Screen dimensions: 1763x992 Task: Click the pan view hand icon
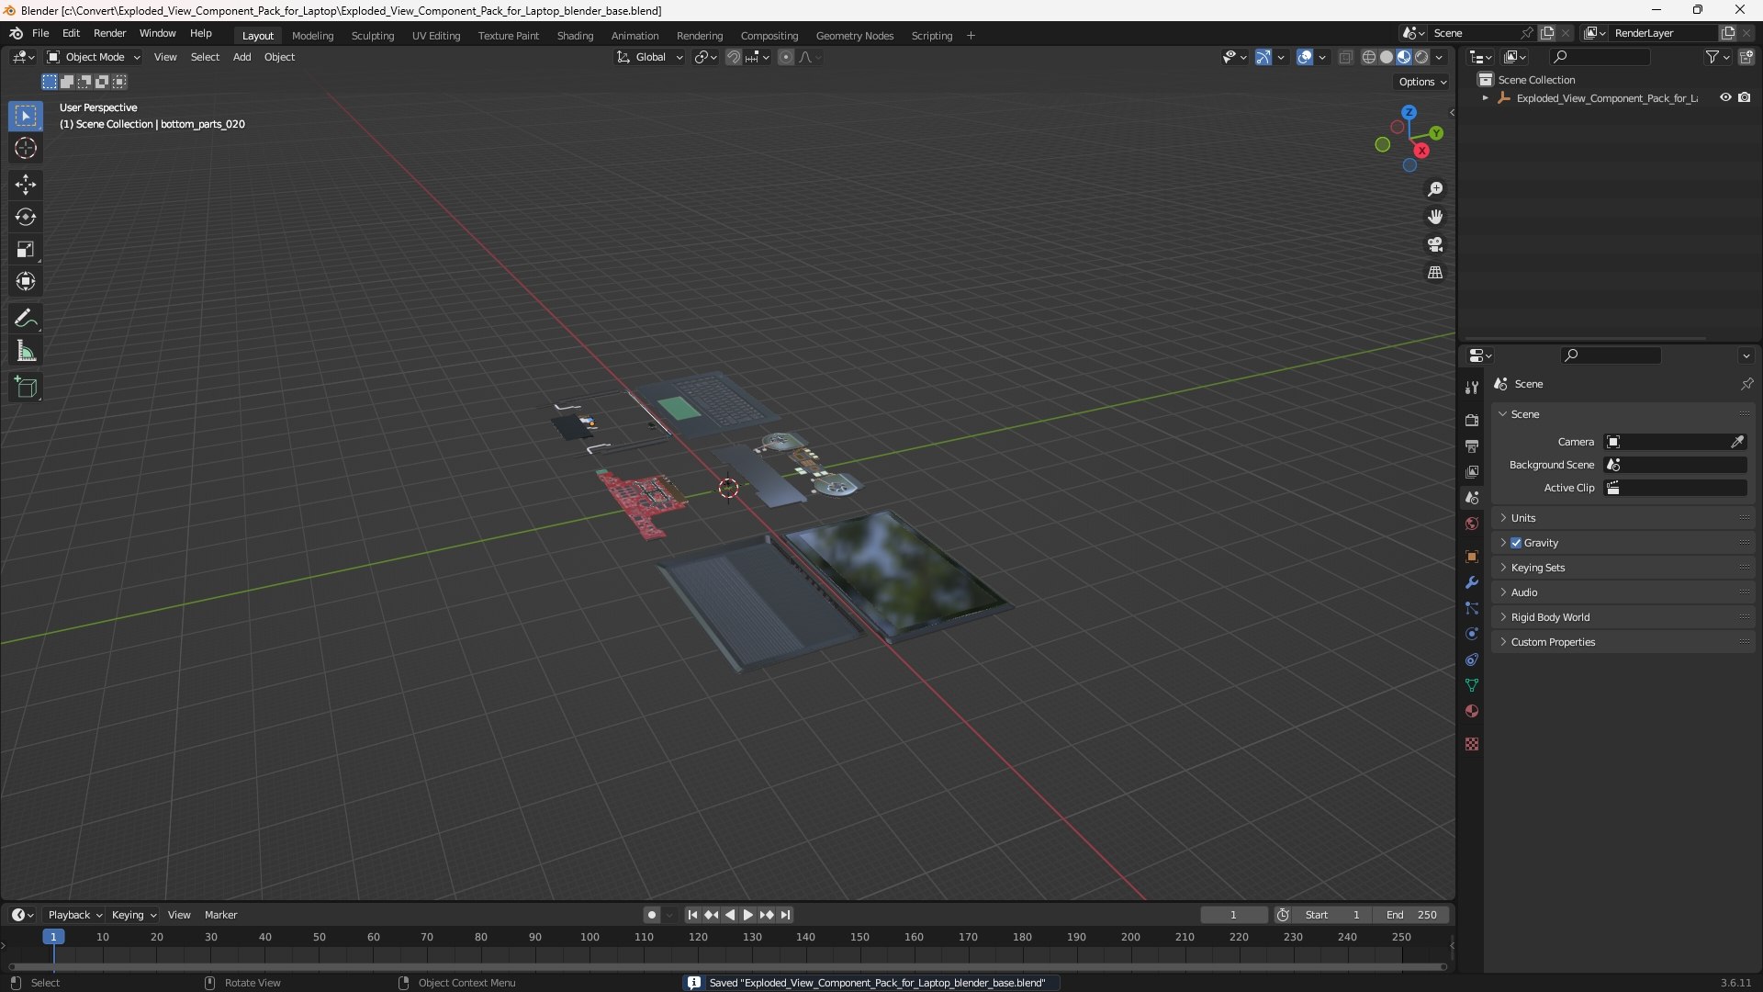tap(1435, 217)
